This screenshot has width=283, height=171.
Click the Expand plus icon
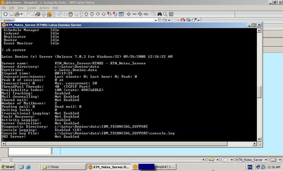(129, 14)
